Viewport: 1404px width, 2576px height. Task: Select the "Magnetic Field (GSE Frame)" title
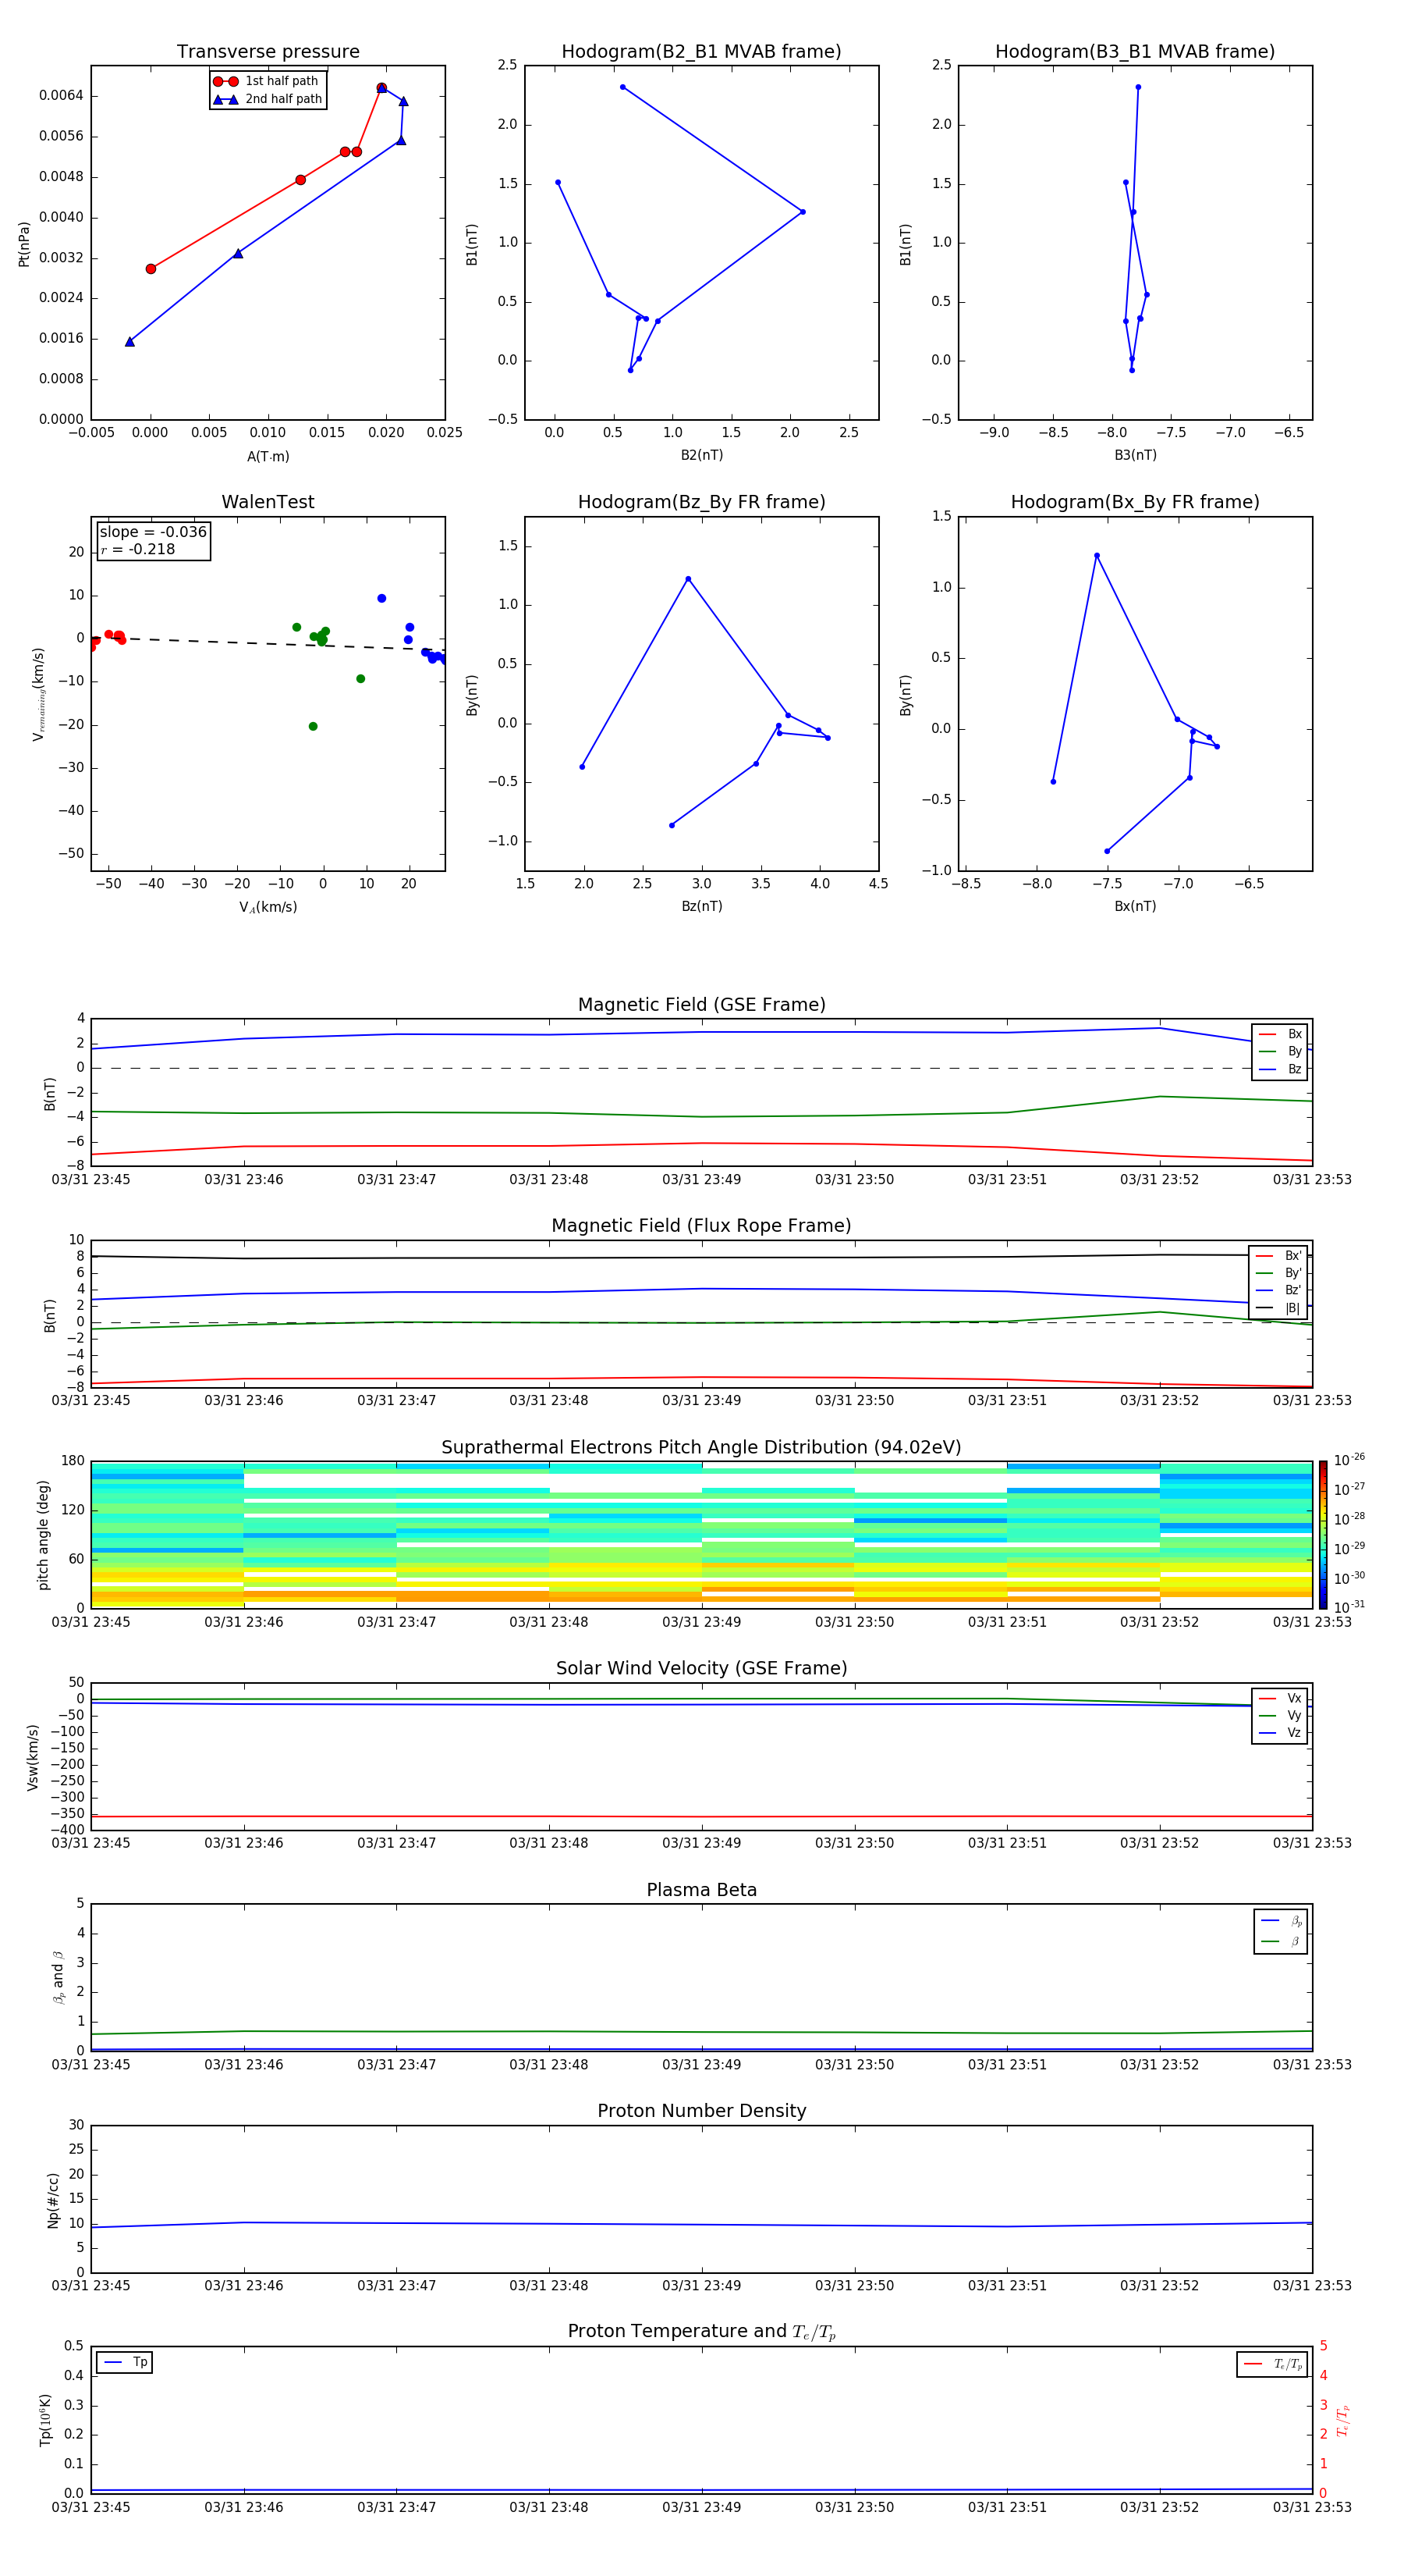(x=701, y=1005)
